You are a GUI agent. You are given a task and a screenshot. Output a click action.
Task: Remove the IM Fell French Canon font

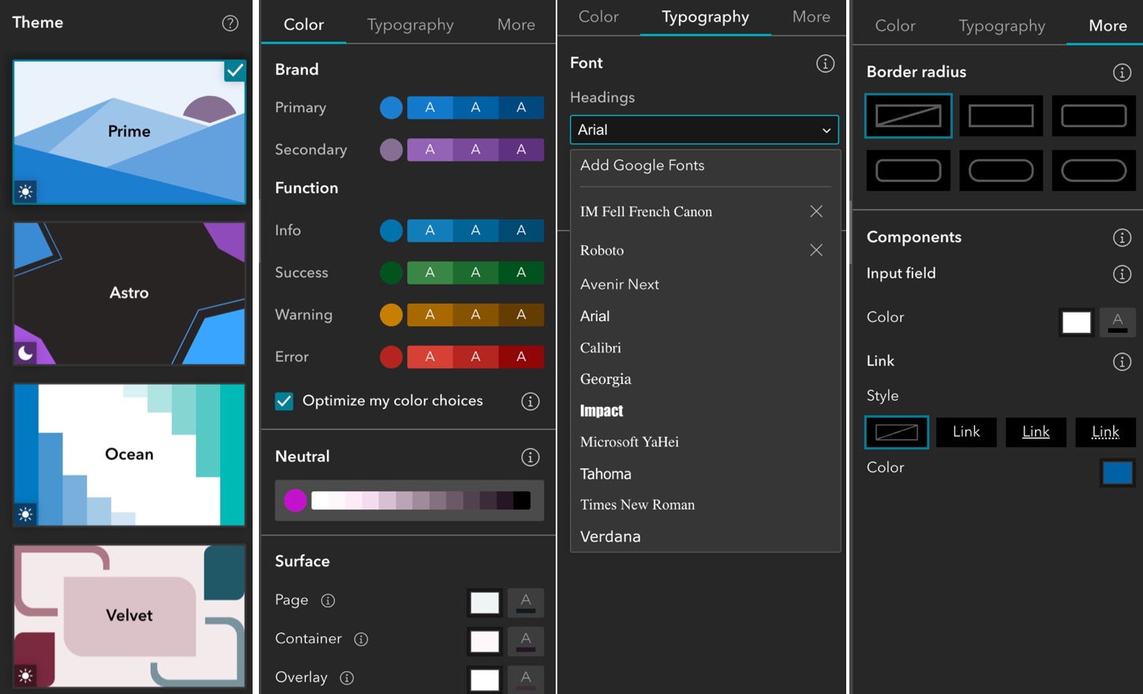tap(815, 211)
